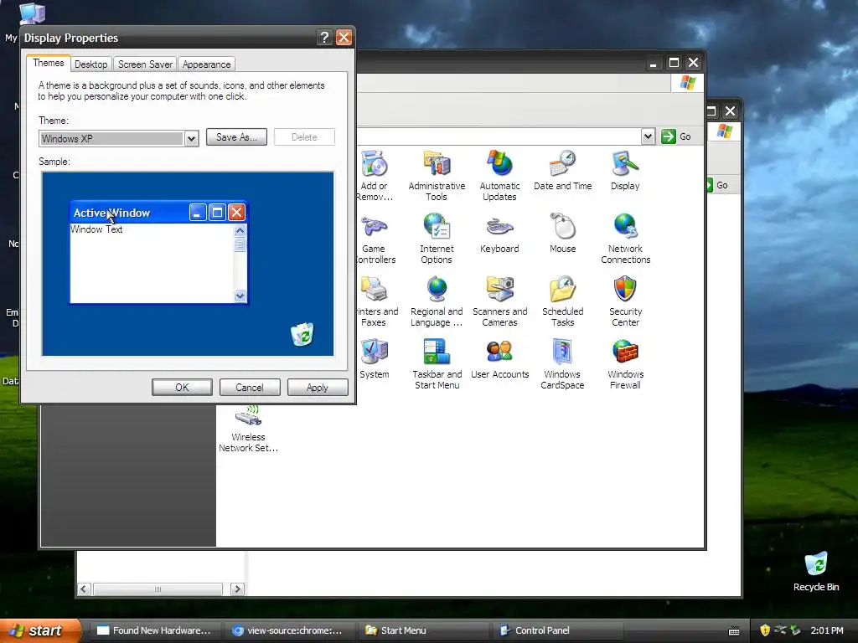Open Security Center icon

625,301
